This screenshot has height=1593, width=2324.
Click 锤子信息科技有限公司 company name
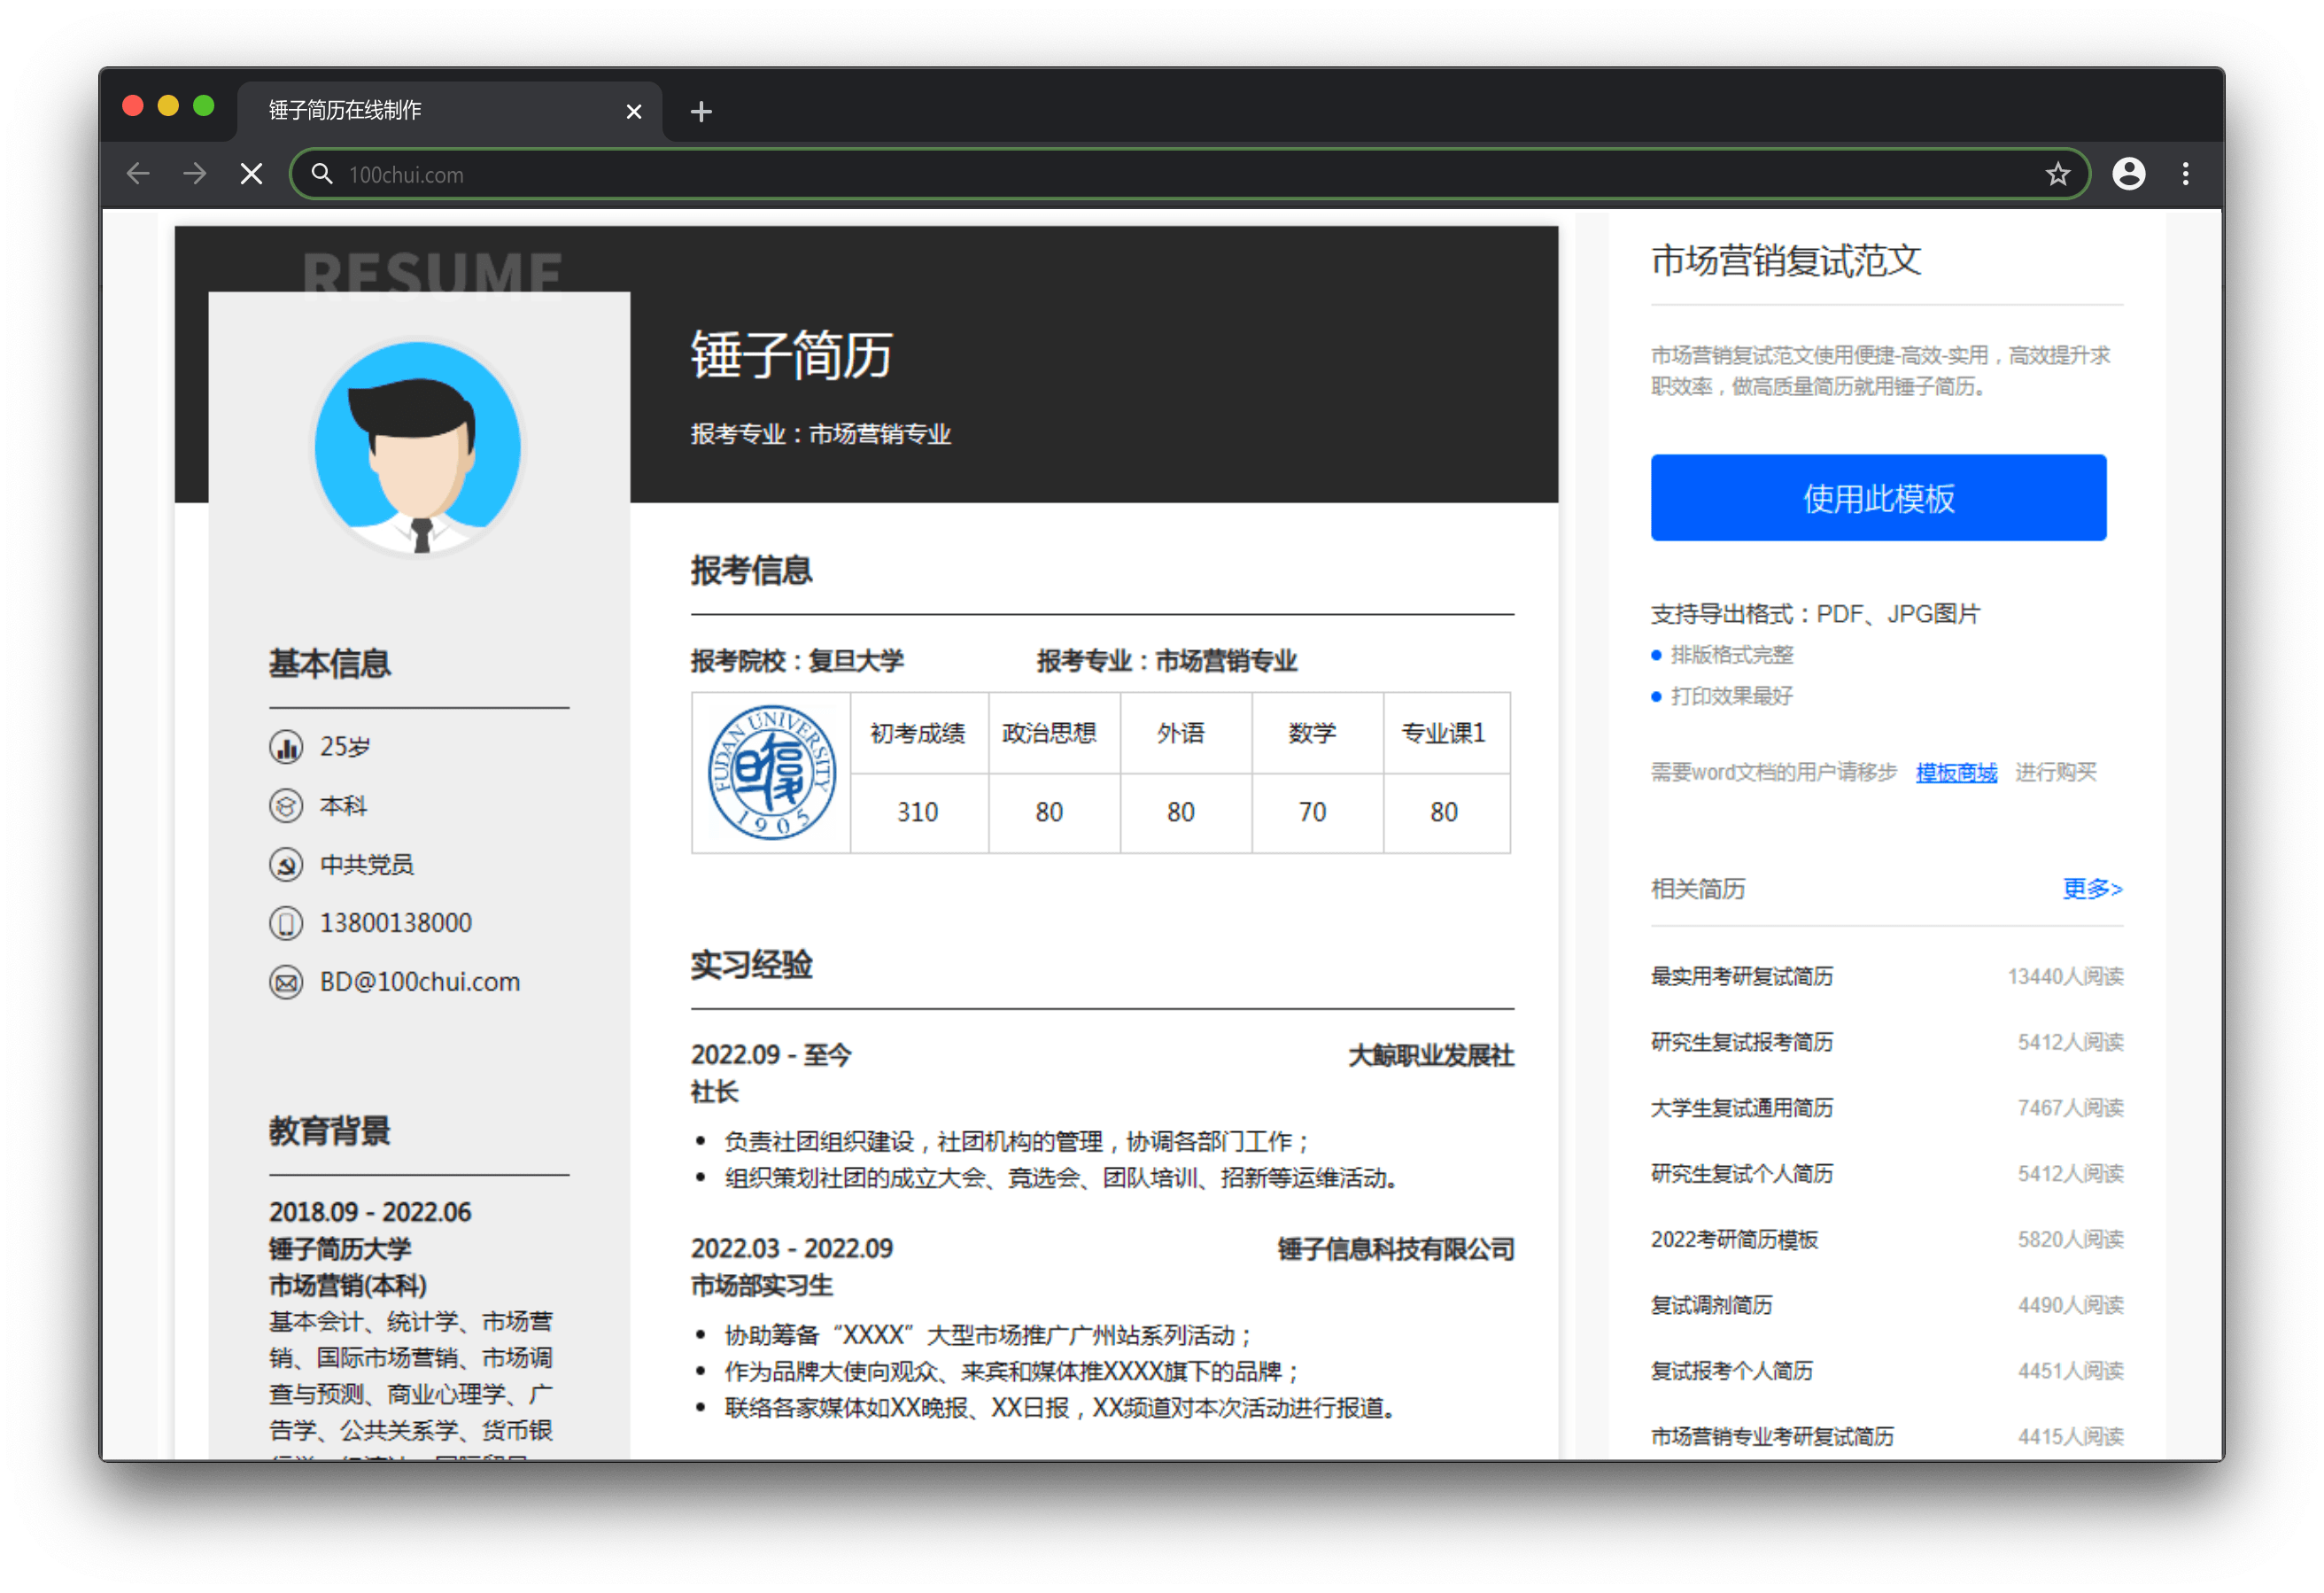click(1396, 1250)
